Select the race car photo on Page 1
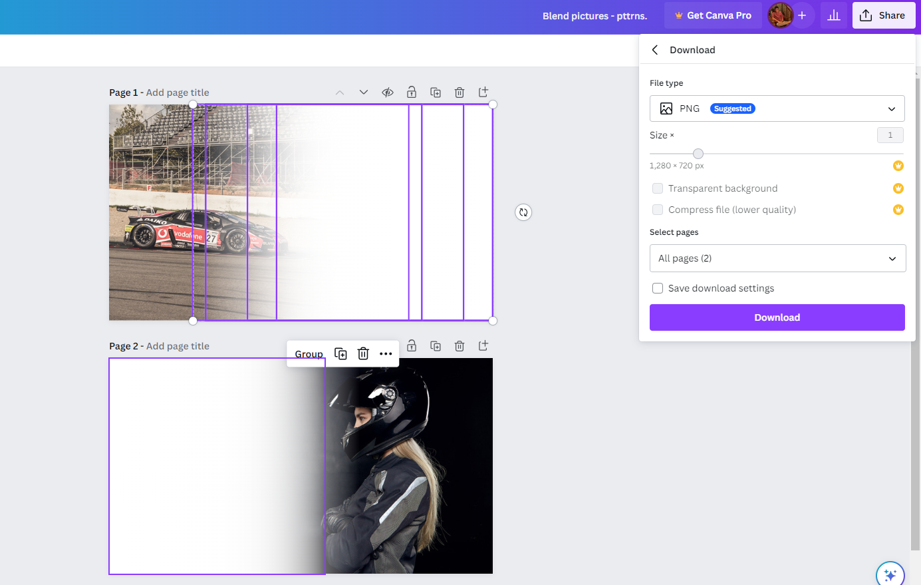The width and height of the screenshot is (921, 585). tap(150, 212)
